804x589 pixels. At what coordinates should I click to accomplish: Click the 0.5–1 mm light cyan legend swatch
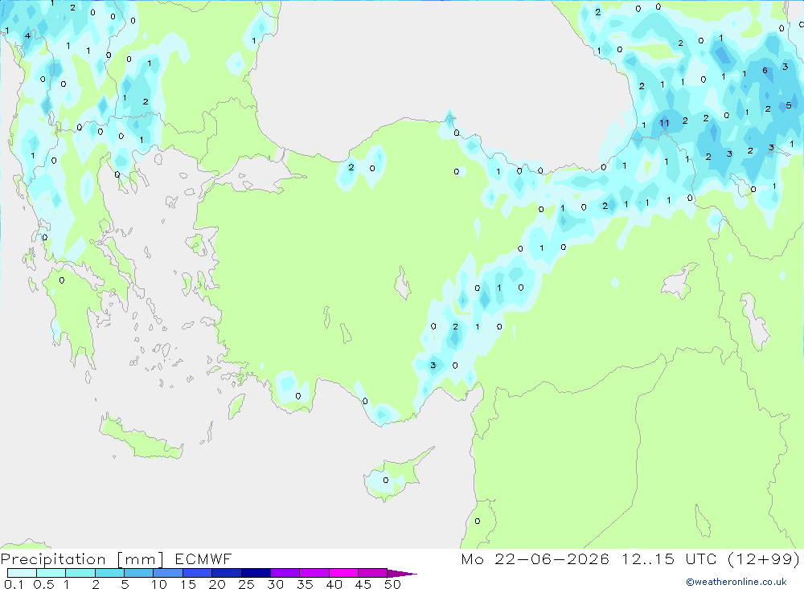pyautogui.click(x=51, y=573)
